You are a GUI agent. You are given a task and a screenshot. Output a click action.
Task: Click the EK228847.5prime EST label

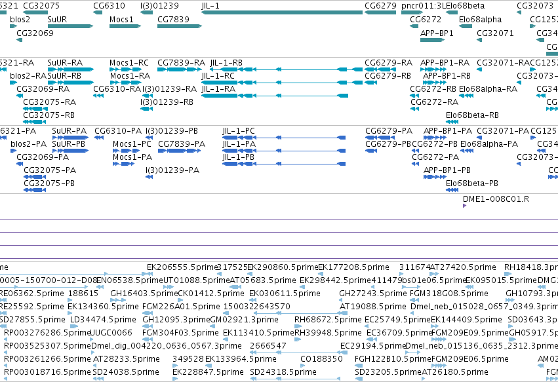click(208, 372)
